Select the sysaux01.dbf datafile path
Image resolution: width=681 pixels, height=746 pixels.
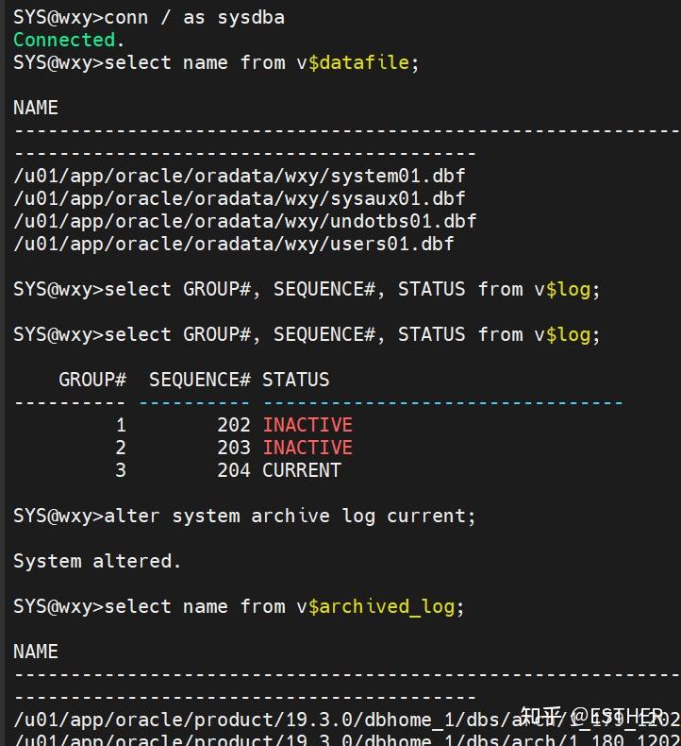click(x=240, y=198)
